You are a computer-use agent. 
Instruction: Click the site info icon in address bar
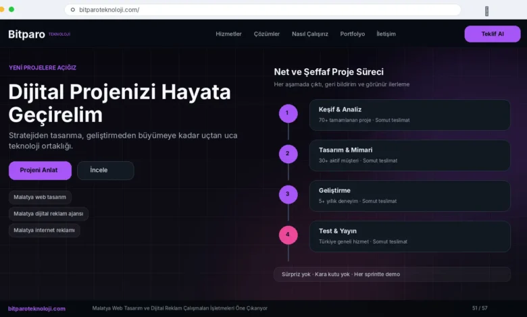(x=72, y=9)
